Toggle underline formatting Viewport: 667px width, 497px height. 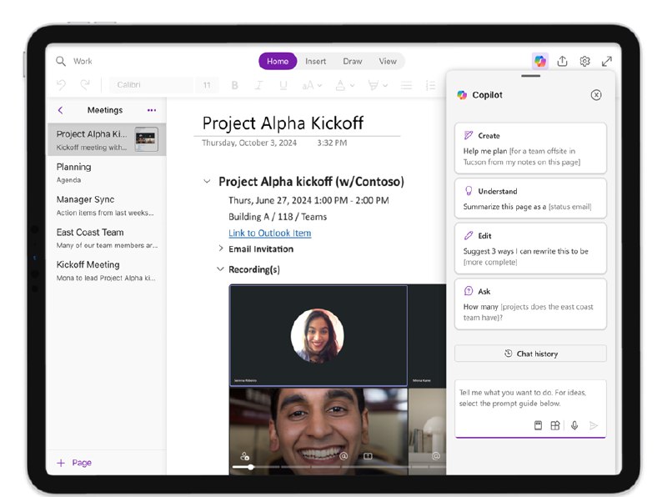point(283,85)
